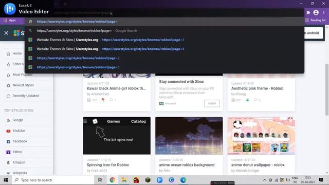Open Spinning icon for Roblox thumbnail
This screenshot has width=329, height=185.
(117, 136)
